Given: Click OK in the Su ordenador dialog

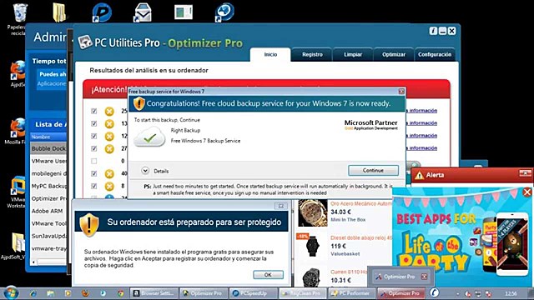Looking at the screenshot, I should [x=268, y=275].
